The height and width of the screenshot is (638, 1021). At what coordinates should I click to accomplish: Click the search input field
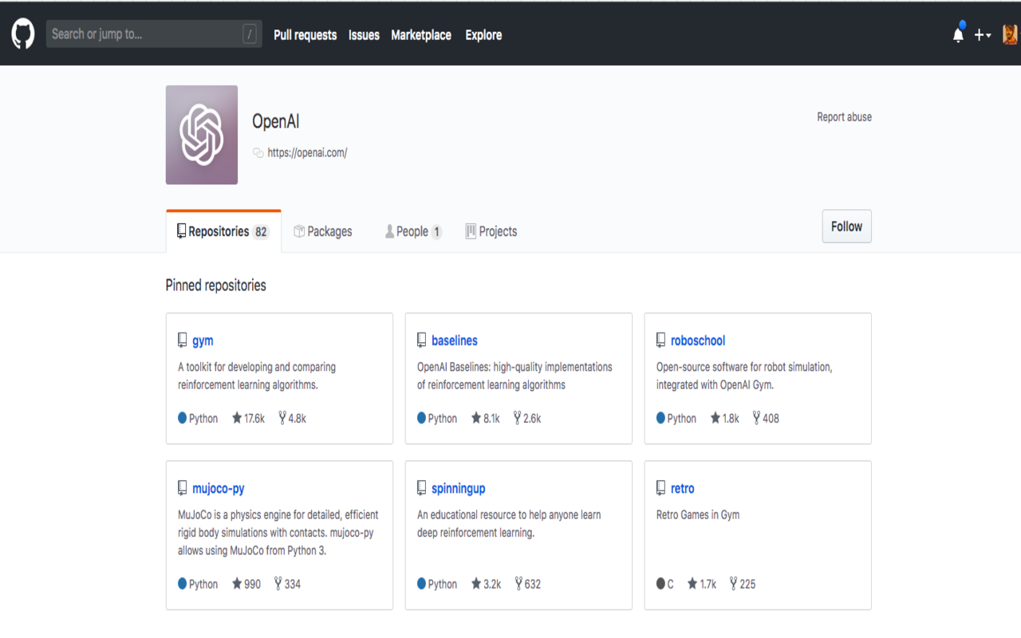(x=152, y=33)
